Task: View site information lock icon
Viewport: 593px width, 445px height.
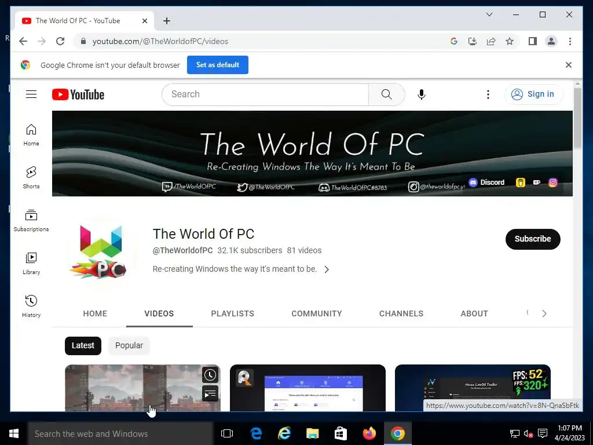Action: pos(83,41)
